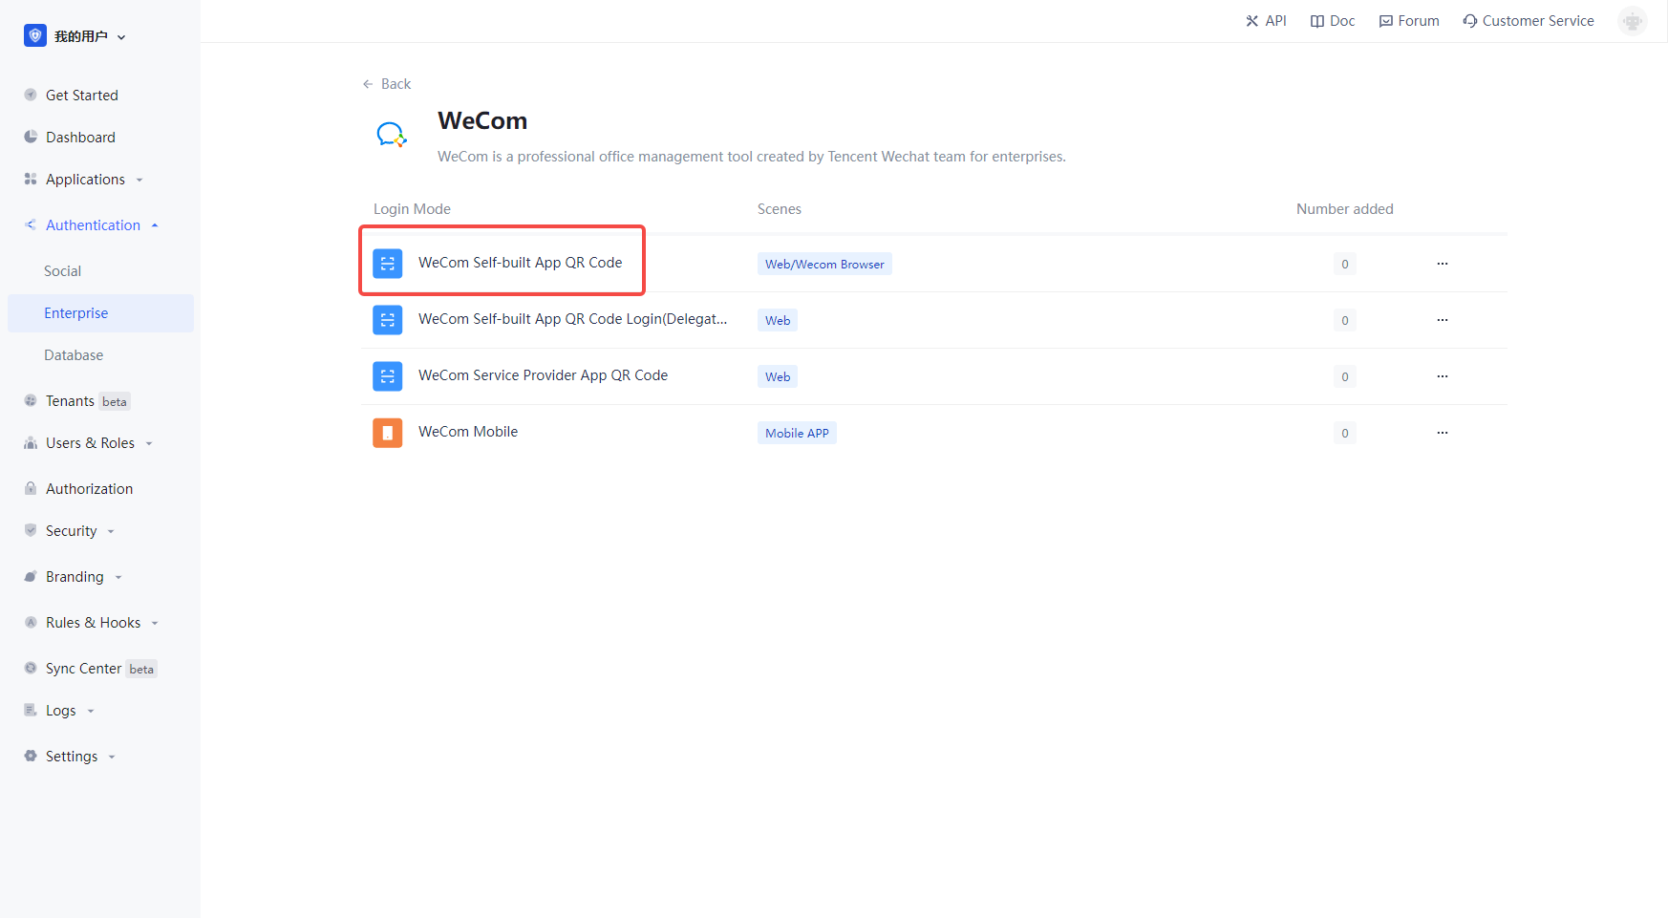Open the Database authentication section
1668x918 pixels.
(74, 354)
